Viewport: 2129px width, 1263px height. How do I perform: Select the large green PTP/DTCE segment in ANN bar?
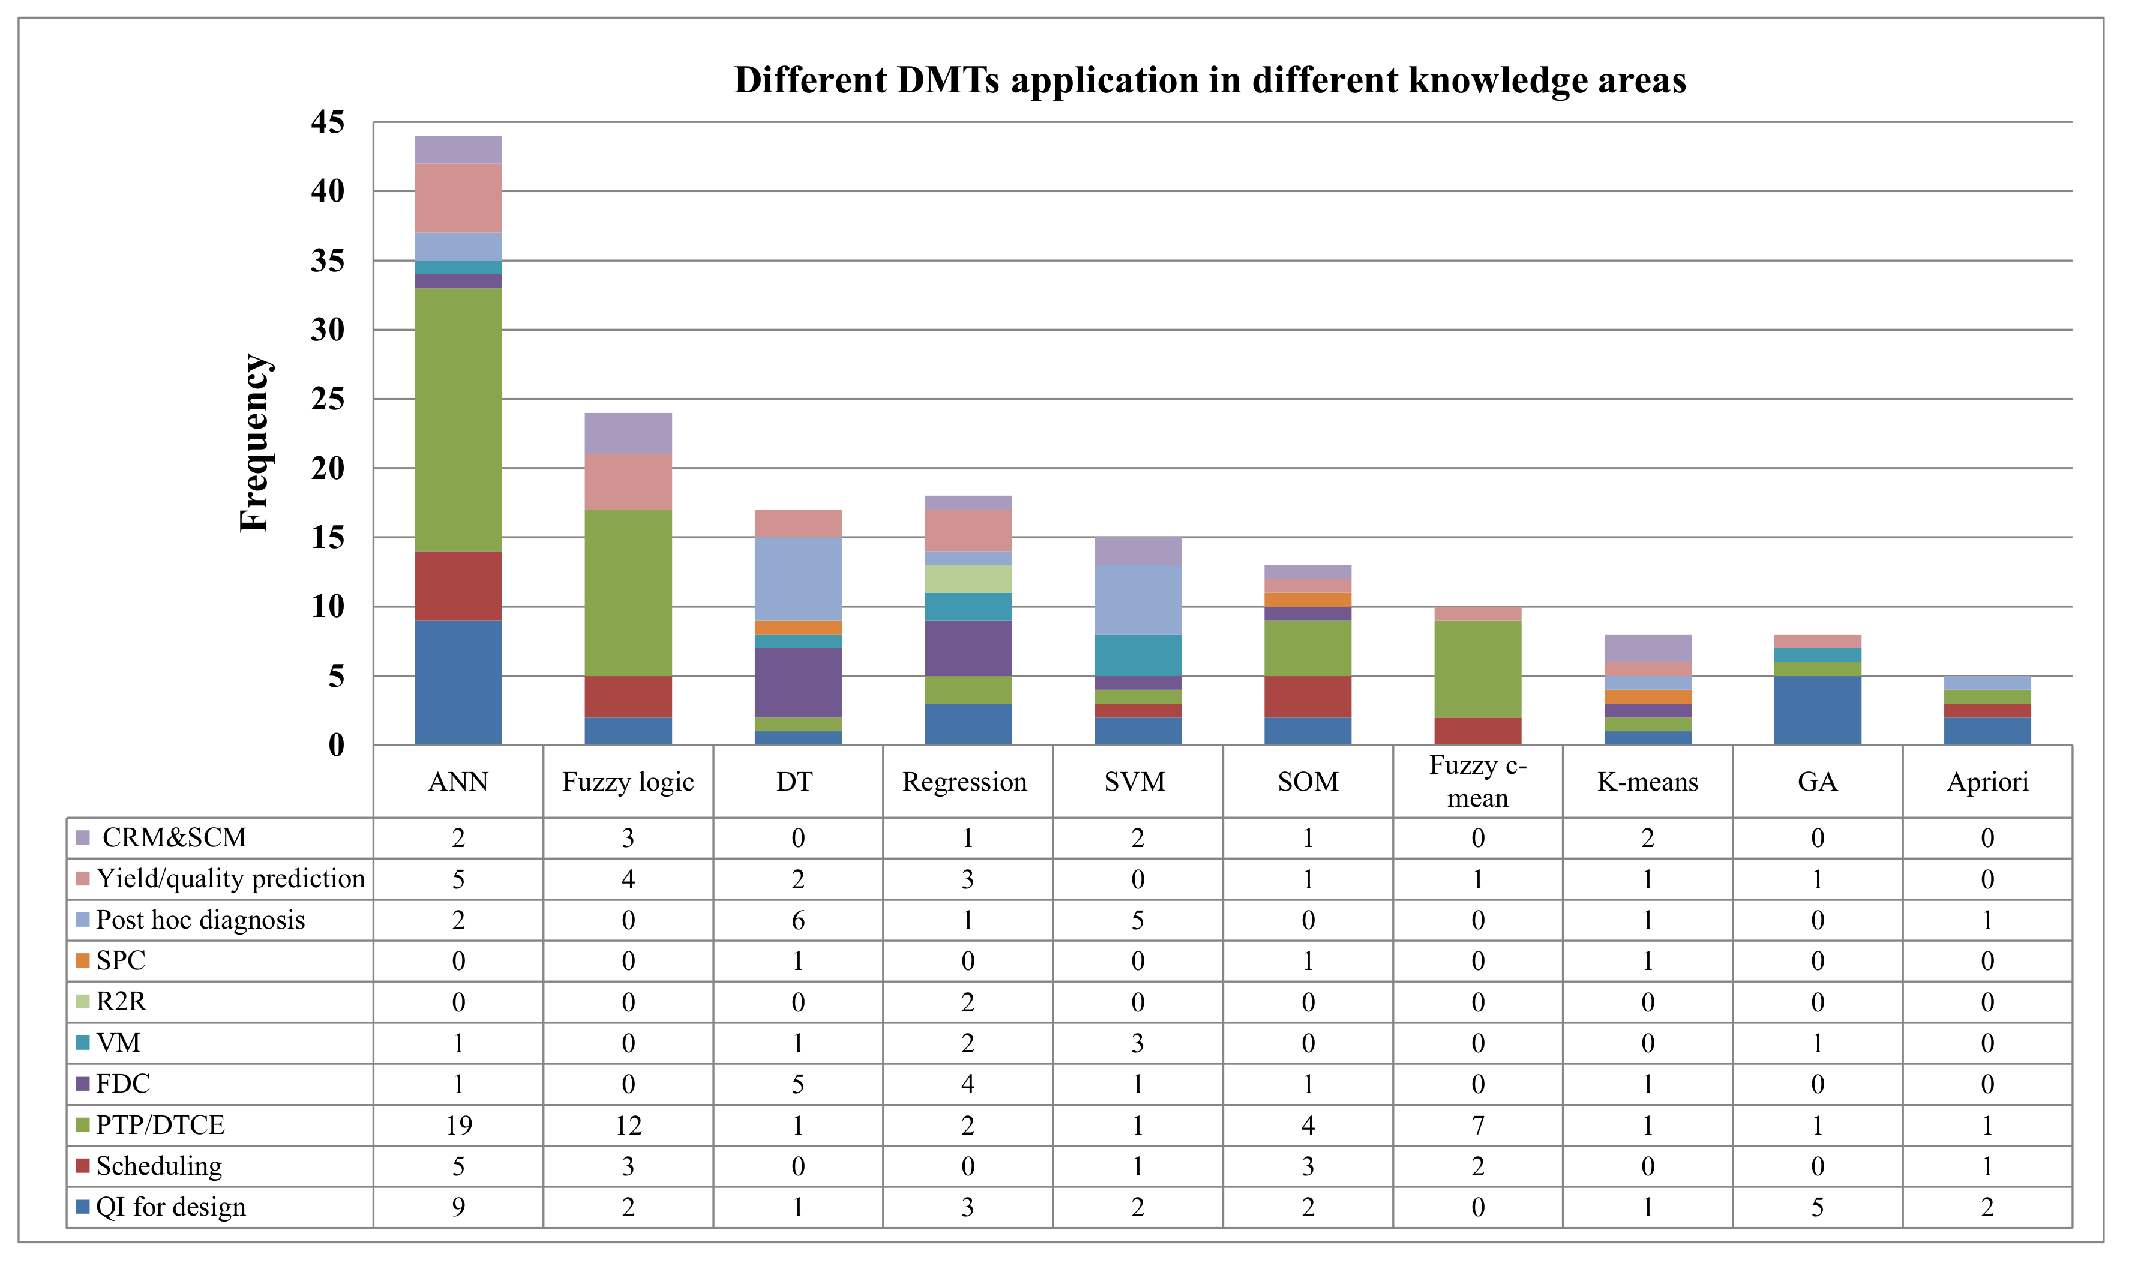pyautogui.click(x=458, y=420)
